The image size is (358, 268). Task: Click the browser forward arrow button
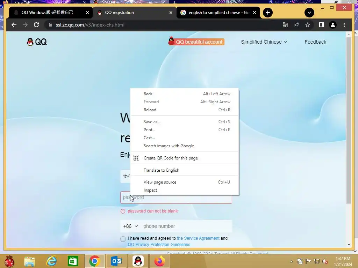pyautogui.click(x=25, y=25)
